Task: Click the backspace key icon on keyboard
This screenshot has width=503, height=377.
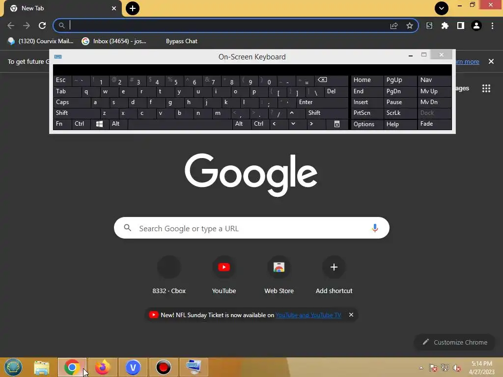Action: tap(332, 80)
